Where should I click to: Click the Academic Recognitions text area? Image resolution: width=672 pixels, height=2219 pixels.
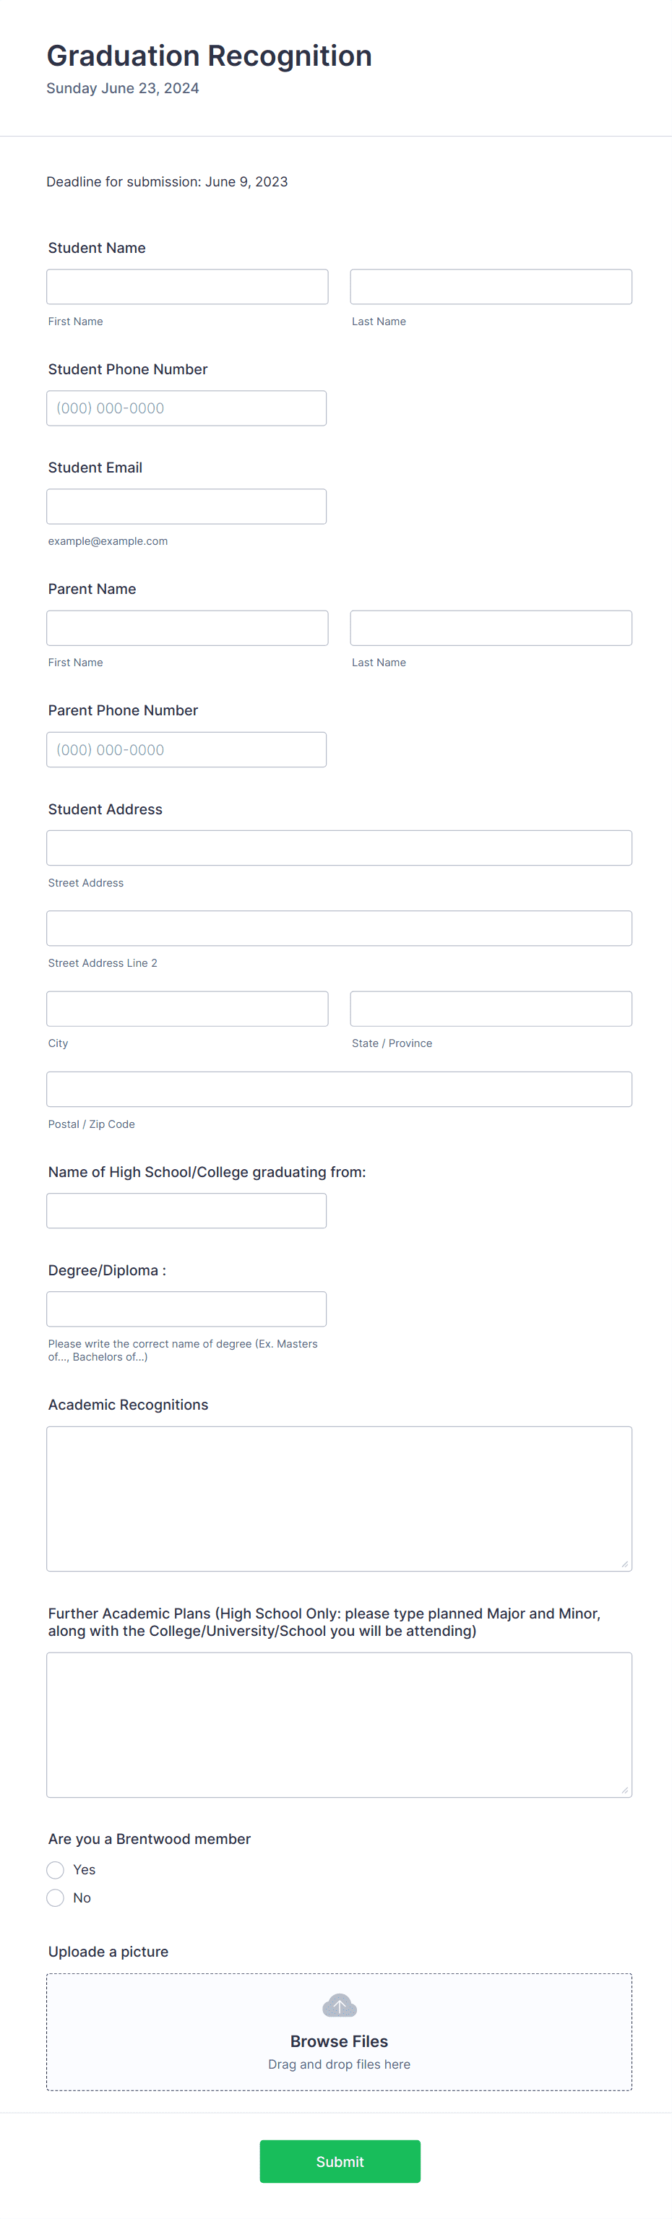339,1498
